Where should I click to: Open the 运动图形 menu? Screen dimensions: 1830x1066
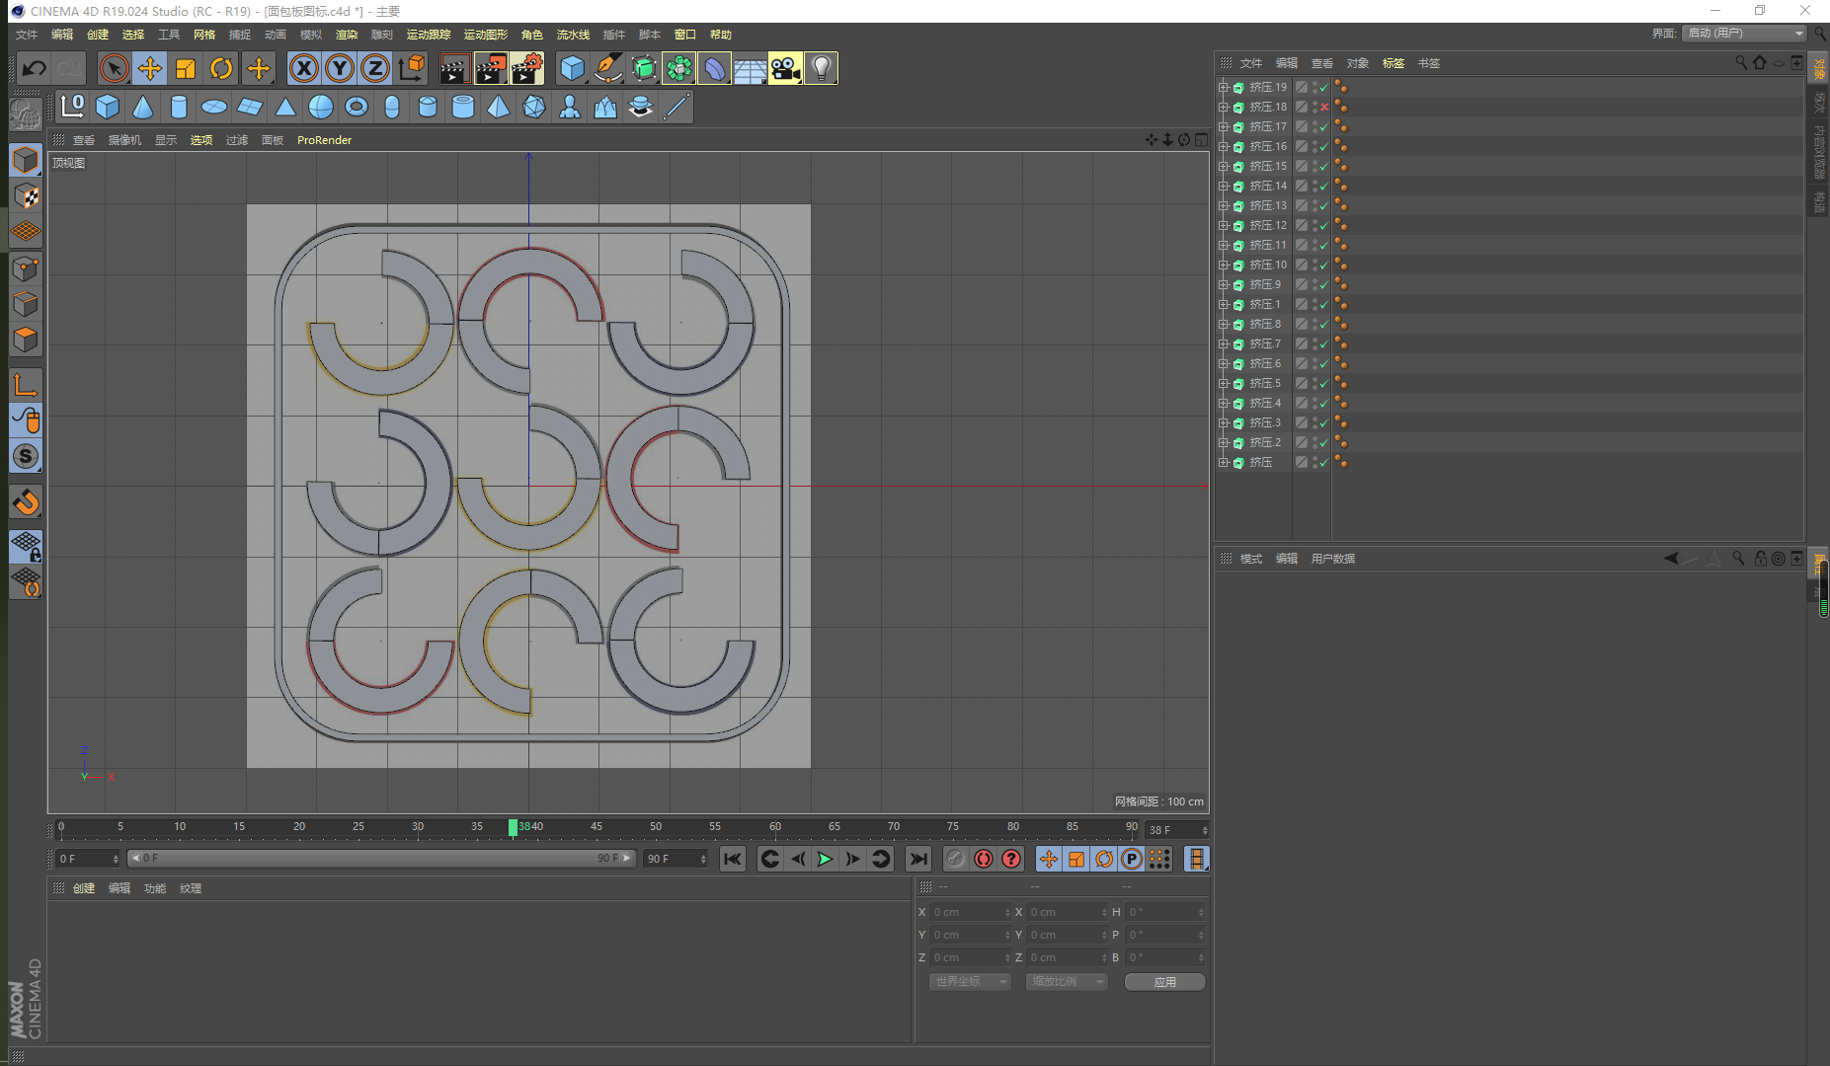[x=486, y=35]
